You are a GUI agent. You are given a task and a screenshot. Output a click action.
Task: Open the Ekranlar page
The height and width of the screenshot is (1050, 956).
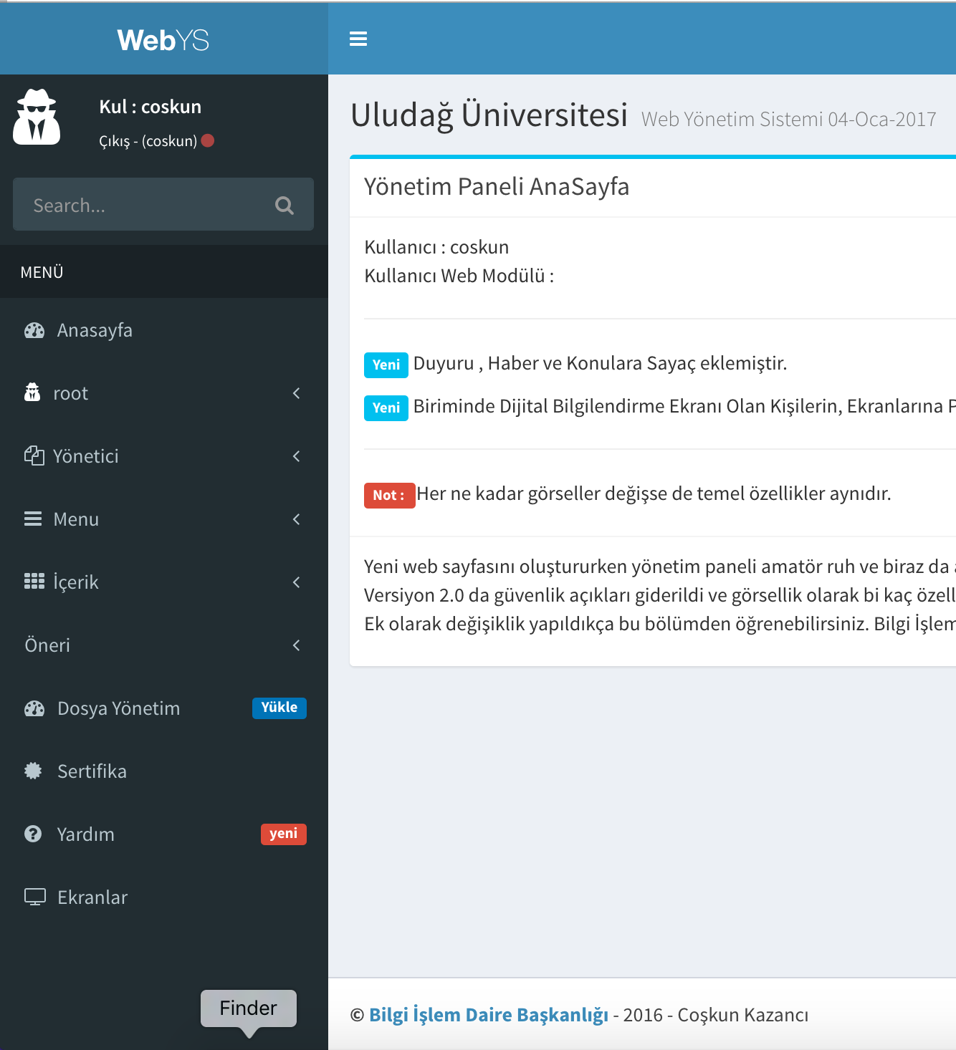click(x=164, y=897)
